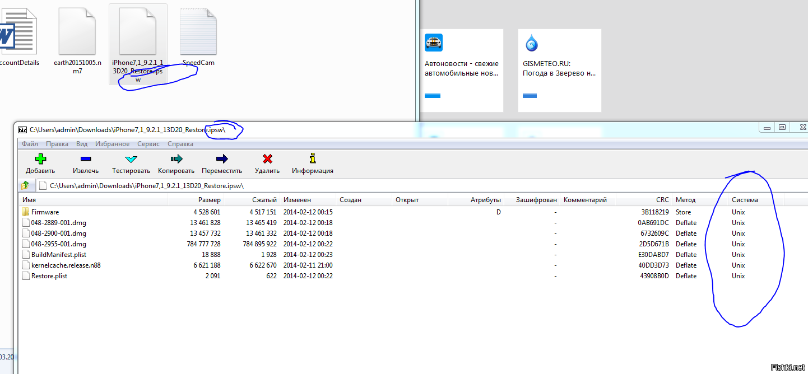Select the Firmware folder in the list
Viewport: 808px width, 374px height.
[x=45, y=212]
